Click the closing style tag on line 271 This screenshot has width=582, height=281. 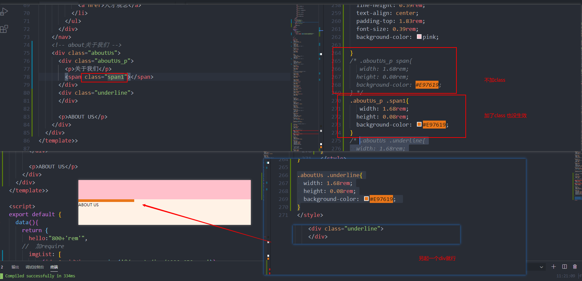tap(310, 215)
